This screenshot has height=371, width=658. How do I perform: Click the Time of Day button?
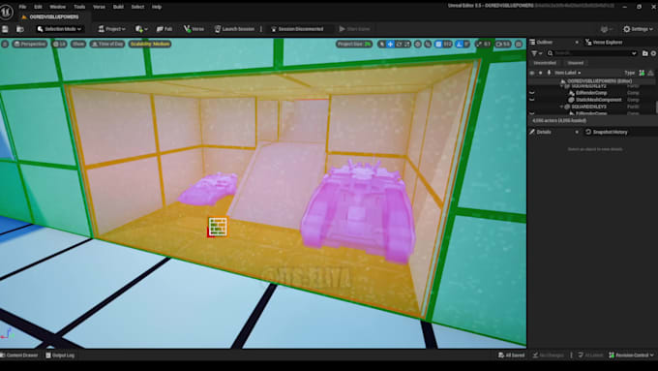tap(107, 44)
